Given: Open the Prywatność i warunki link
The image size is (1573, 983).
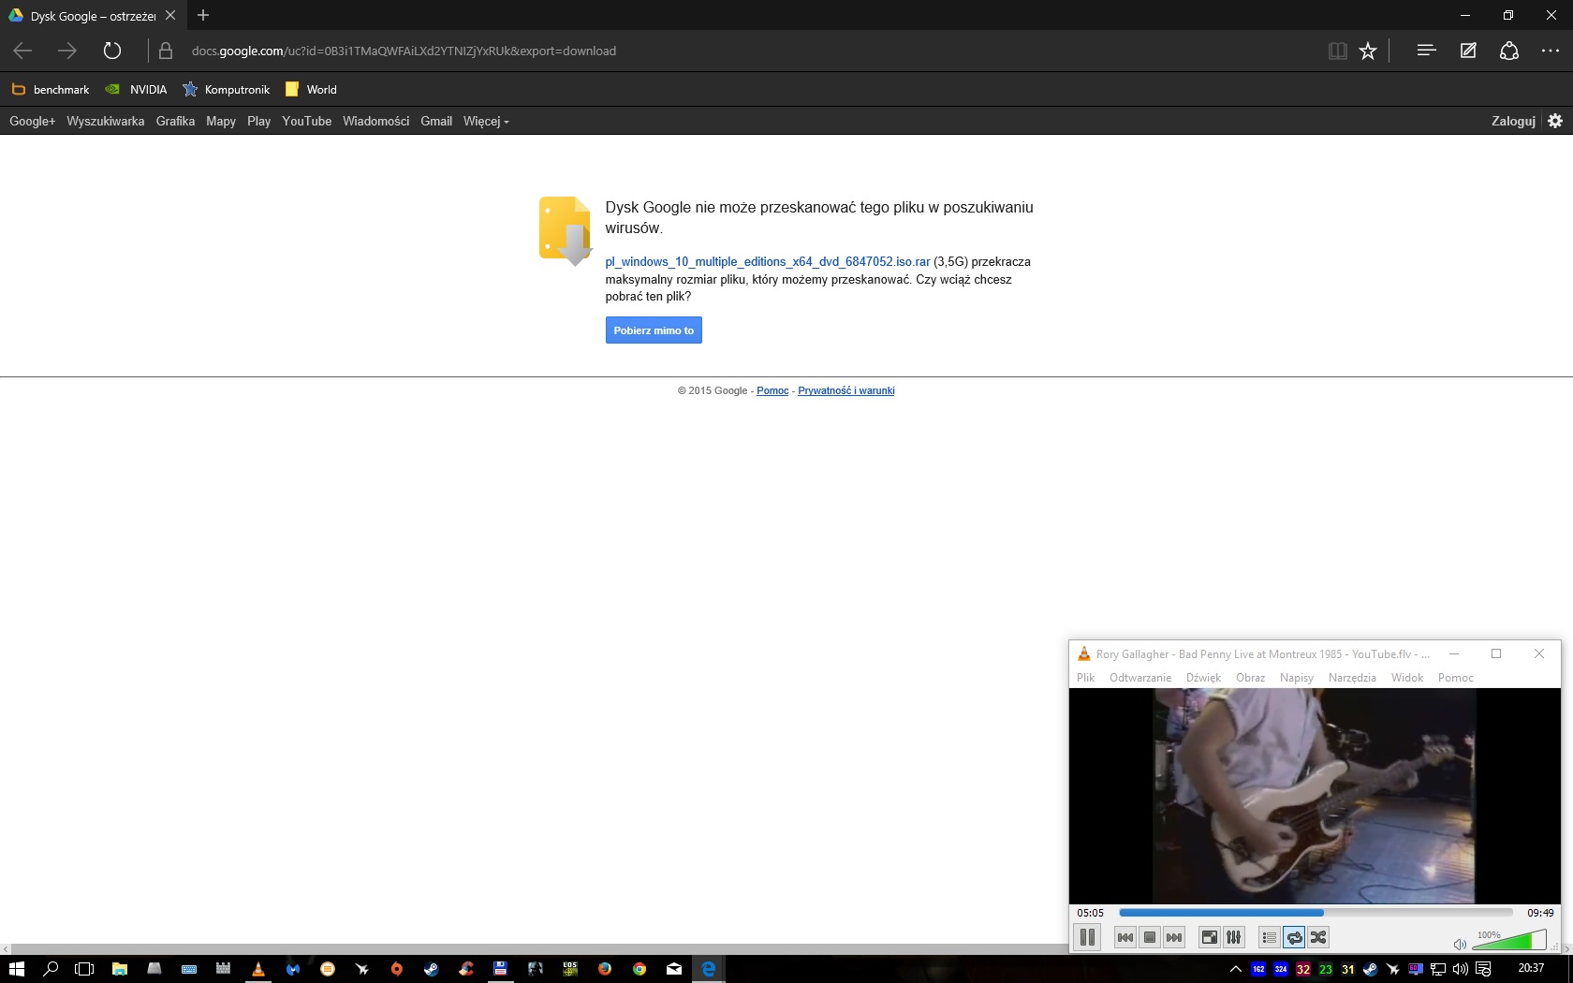Looking at the screenshot, I should pos(846,391).
